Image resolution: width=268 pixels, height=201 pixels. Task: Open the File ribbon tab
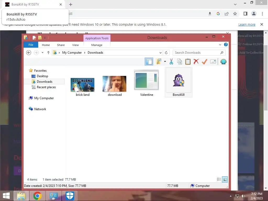pos(31,45)
